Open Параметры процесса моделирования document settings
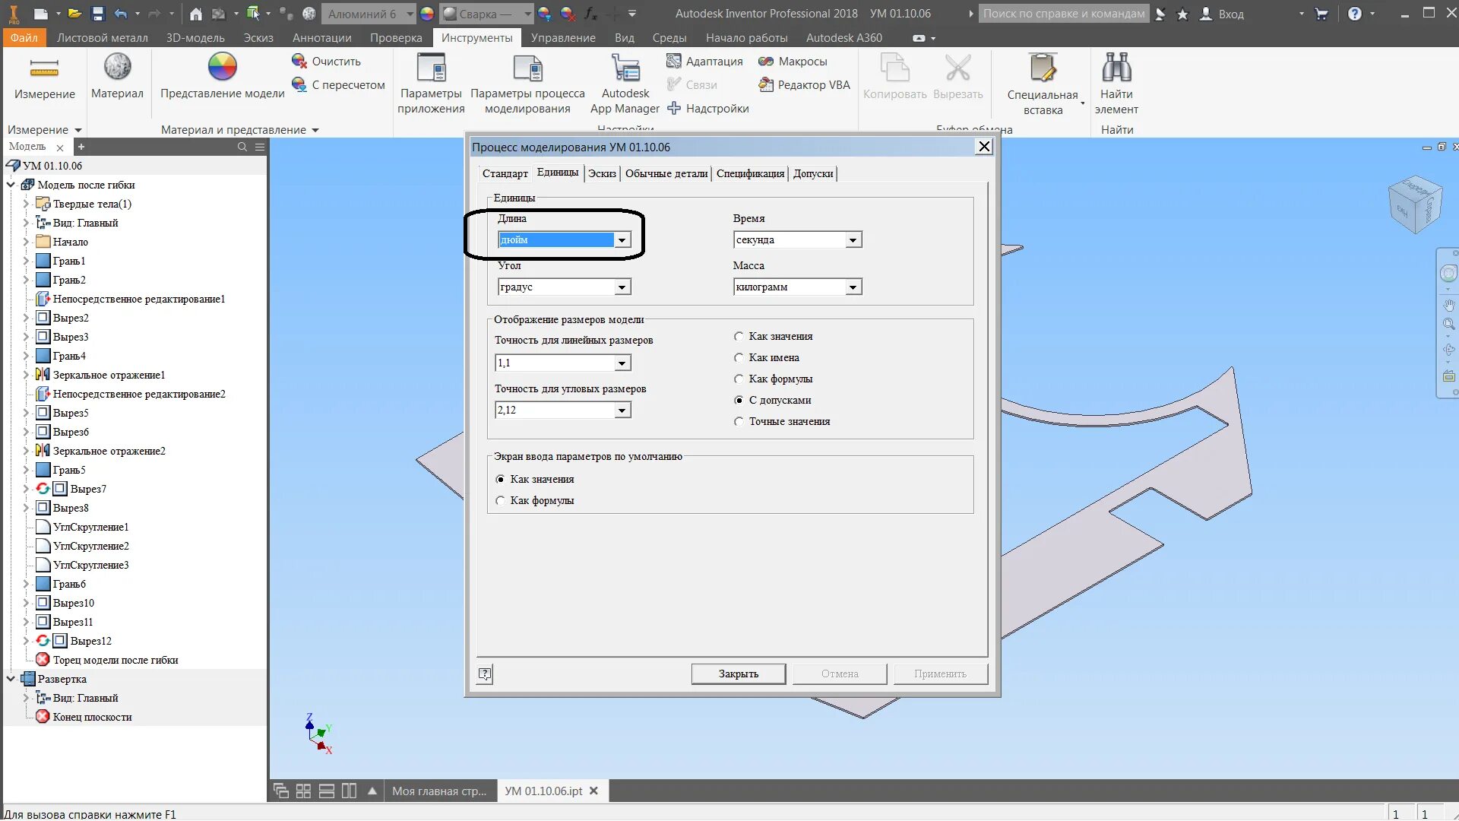This screenshot has height=821, width=1459. pyautogui.click(x=527, y=84)
